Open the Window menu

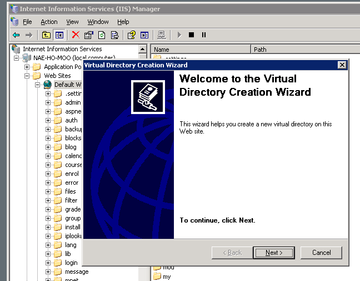coord(98,22)
